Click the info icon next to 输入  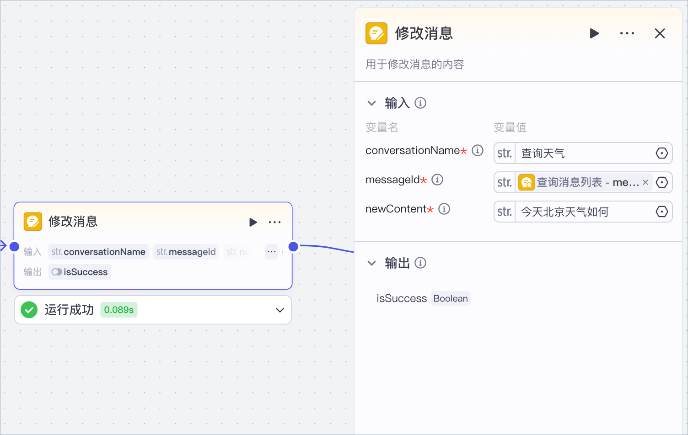pyautogui.click(x=420, y=103)
